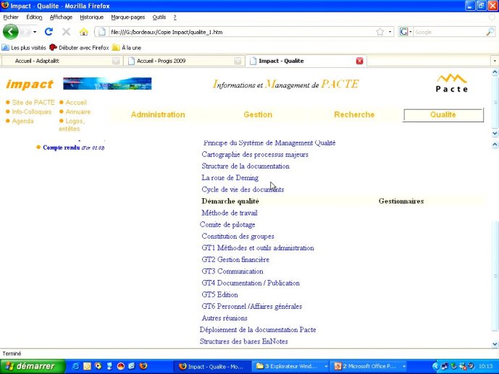499x374 pixels.
Task: Open the Historique menu
Action: [x=92, y=17]
